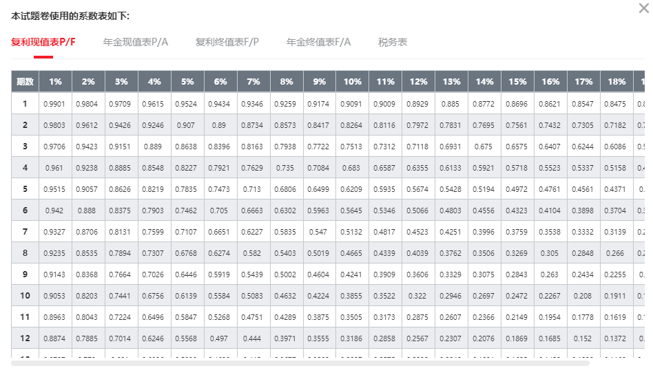This screenshot has width=653, height=377.
Task: Switch to 年金终值表F/A tab
Action: 319,42
